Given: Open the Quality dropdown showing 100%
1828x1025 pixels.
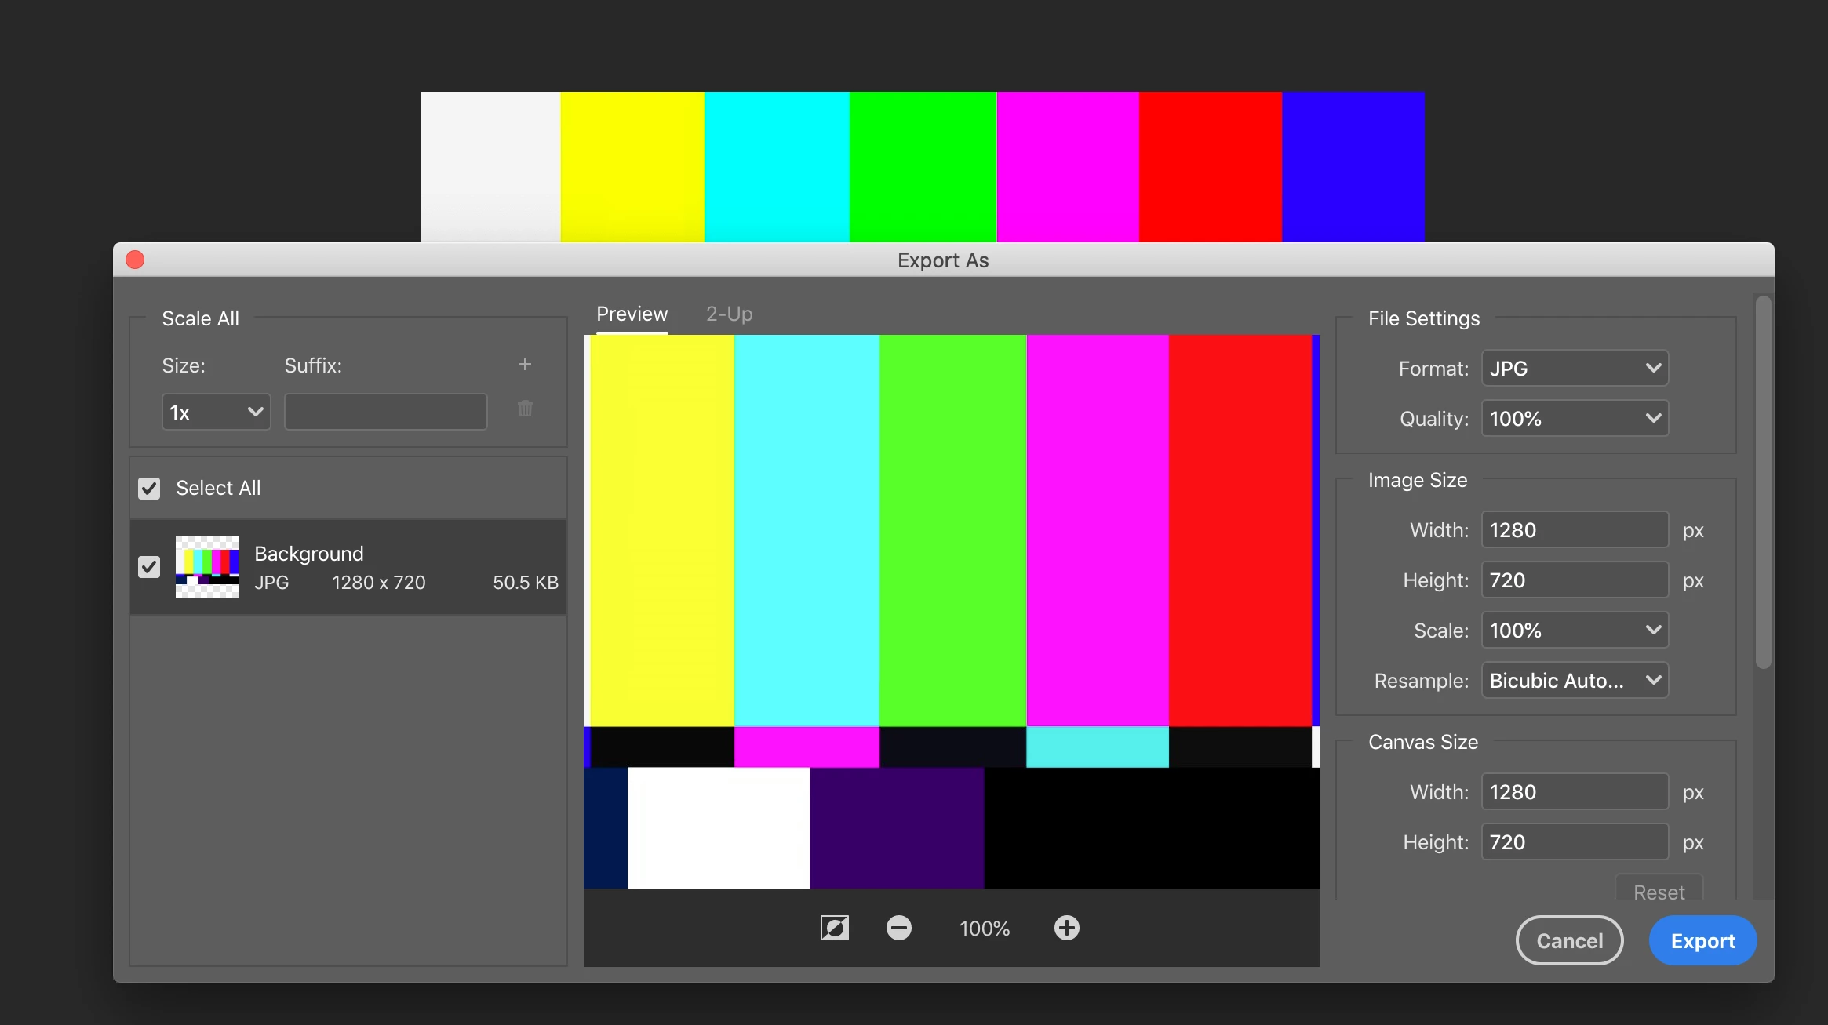Looking at the screenshot, I should coord(1574,418).
